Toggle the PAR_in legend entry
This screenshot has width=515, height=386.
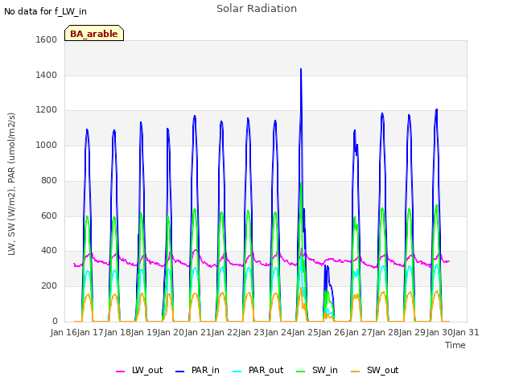(197, 371)
